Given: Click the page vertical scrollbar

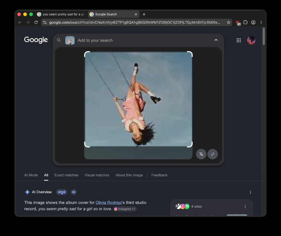Looking at the screenshot, I should click(264, 36).
